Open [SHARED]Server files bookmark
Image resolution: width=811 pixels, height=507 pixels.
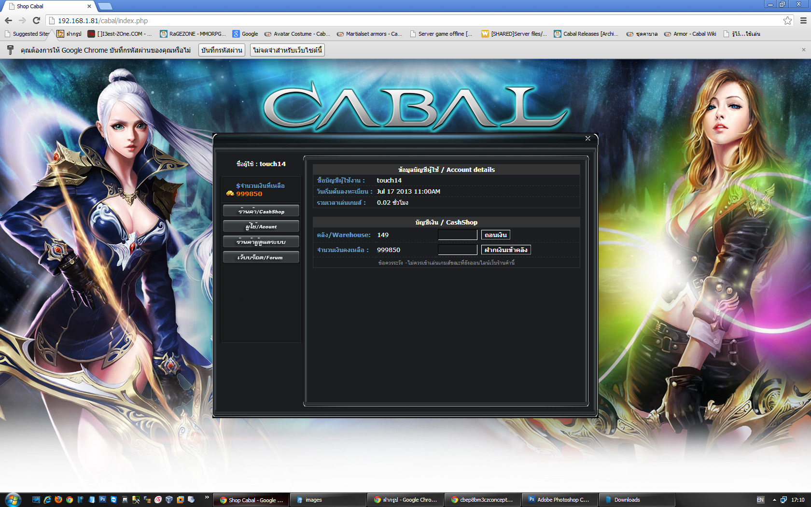tap(514, 34)
